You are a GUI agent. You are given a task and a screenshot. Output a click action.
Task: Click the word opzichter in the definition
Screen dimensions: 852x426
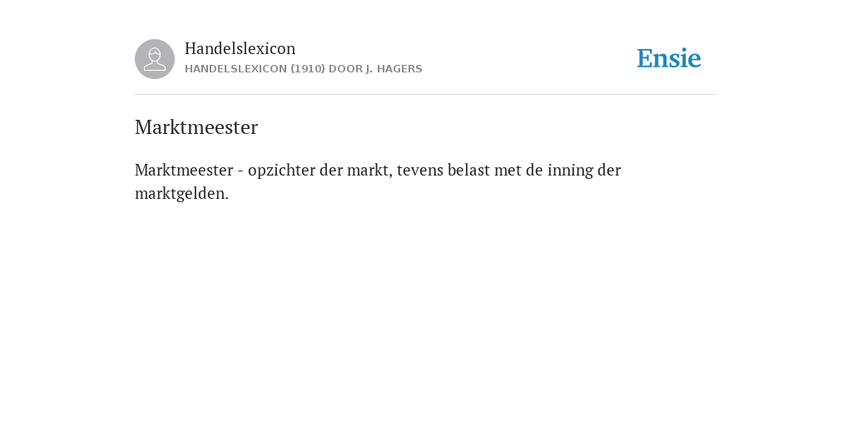(281, 171)
